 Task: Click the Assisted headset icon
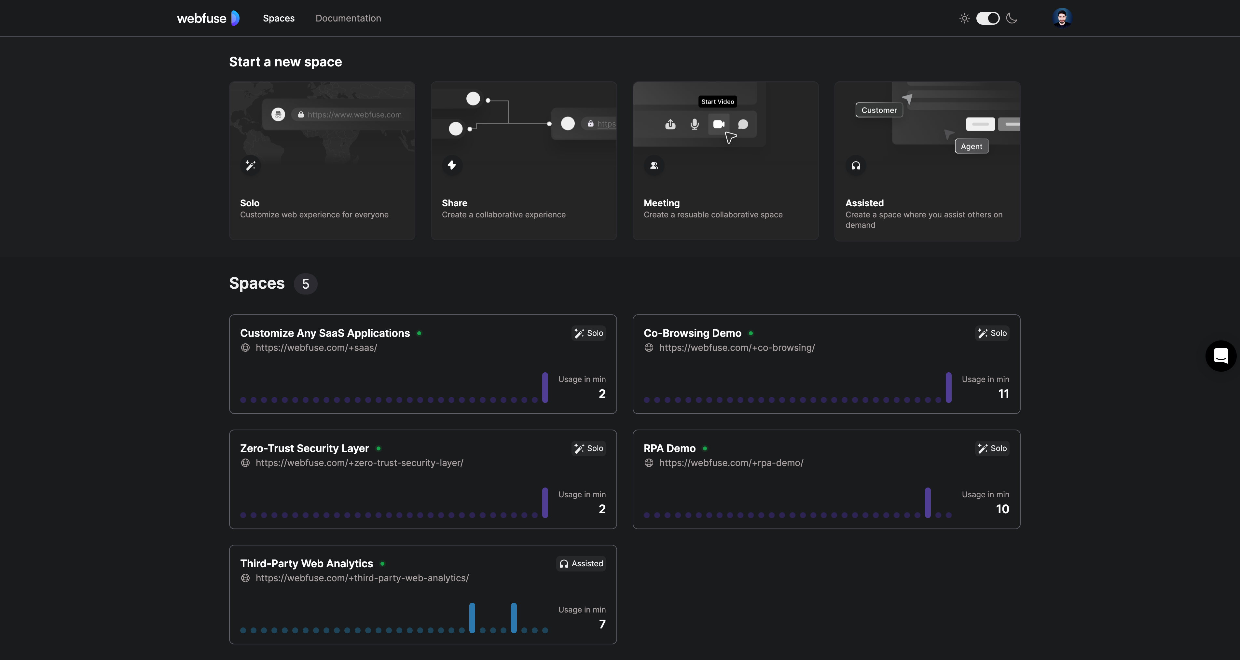[855, 166]
